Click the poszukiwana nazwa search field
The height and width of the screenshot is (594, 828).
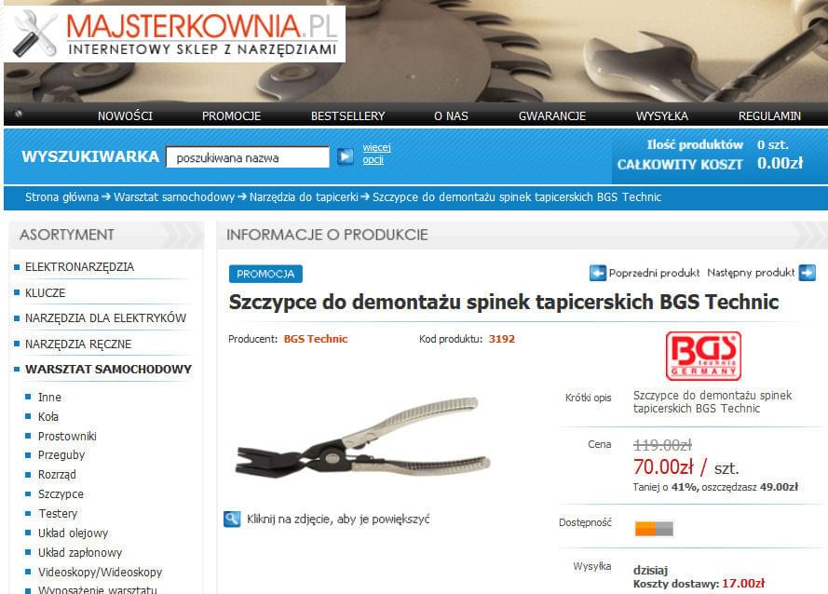point(248,157)
